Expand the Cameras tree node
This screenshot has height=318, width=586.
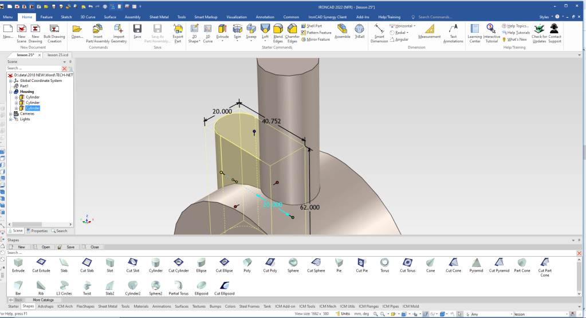coord(10,113)
